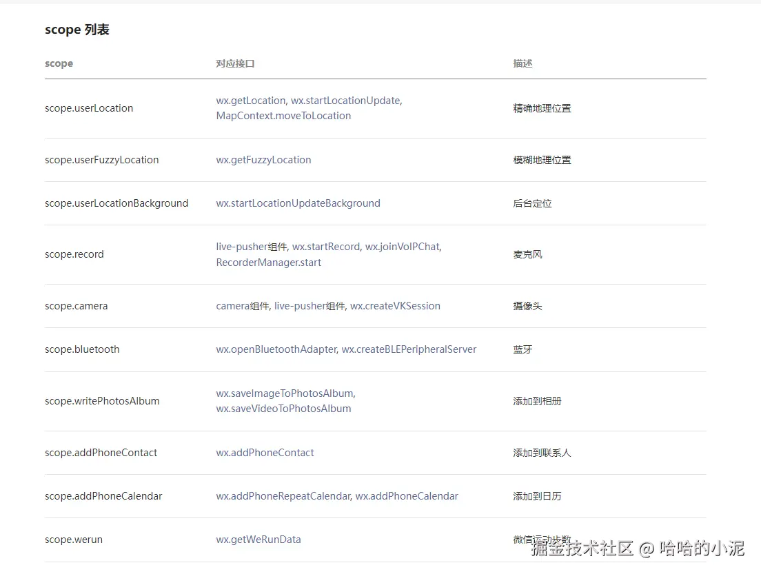Click the wx.addPhoneCalendar link
This screenshot has width=761, height=574.
[x=406, y=496]
